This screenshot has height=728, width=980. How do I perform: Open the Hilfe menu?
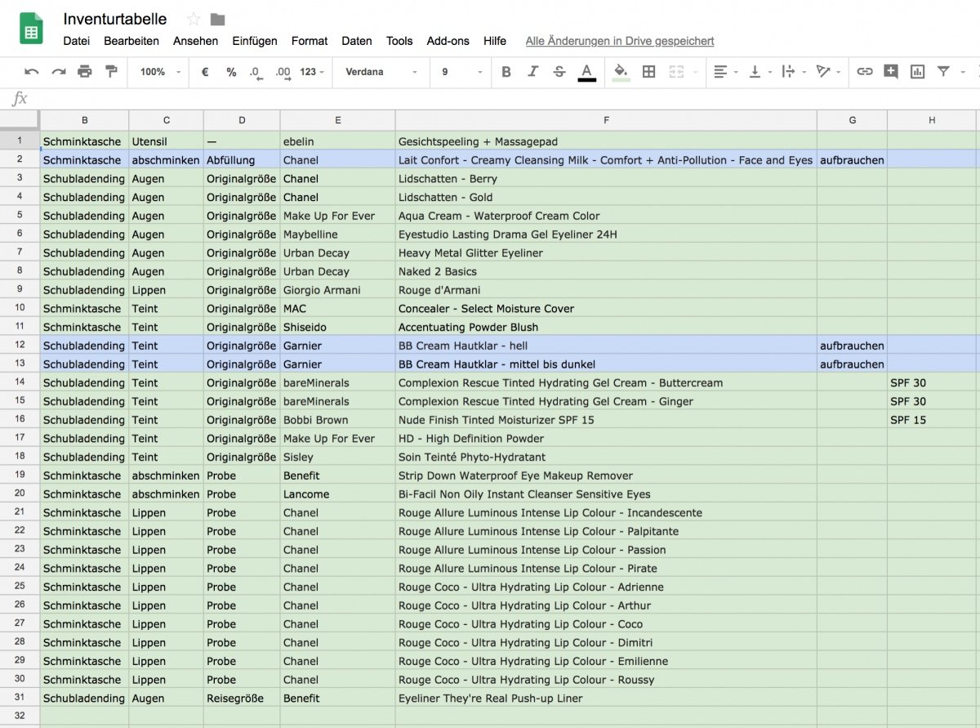click(495, 41)
